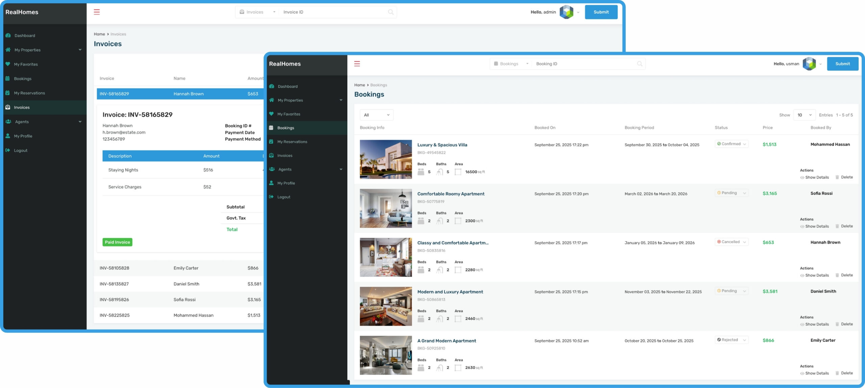This screenshot has width=865, height=388.
Task: Show Details for Comfortable Roomy Apartment booking
Action: tap(814, 226)
